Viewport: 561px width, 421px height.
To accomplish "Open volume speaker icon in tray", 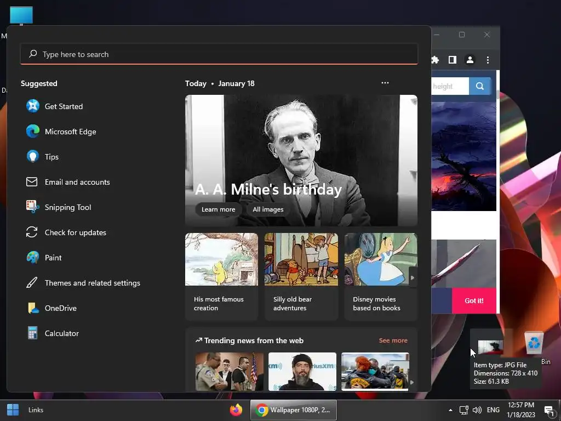I will pos(477,410).
